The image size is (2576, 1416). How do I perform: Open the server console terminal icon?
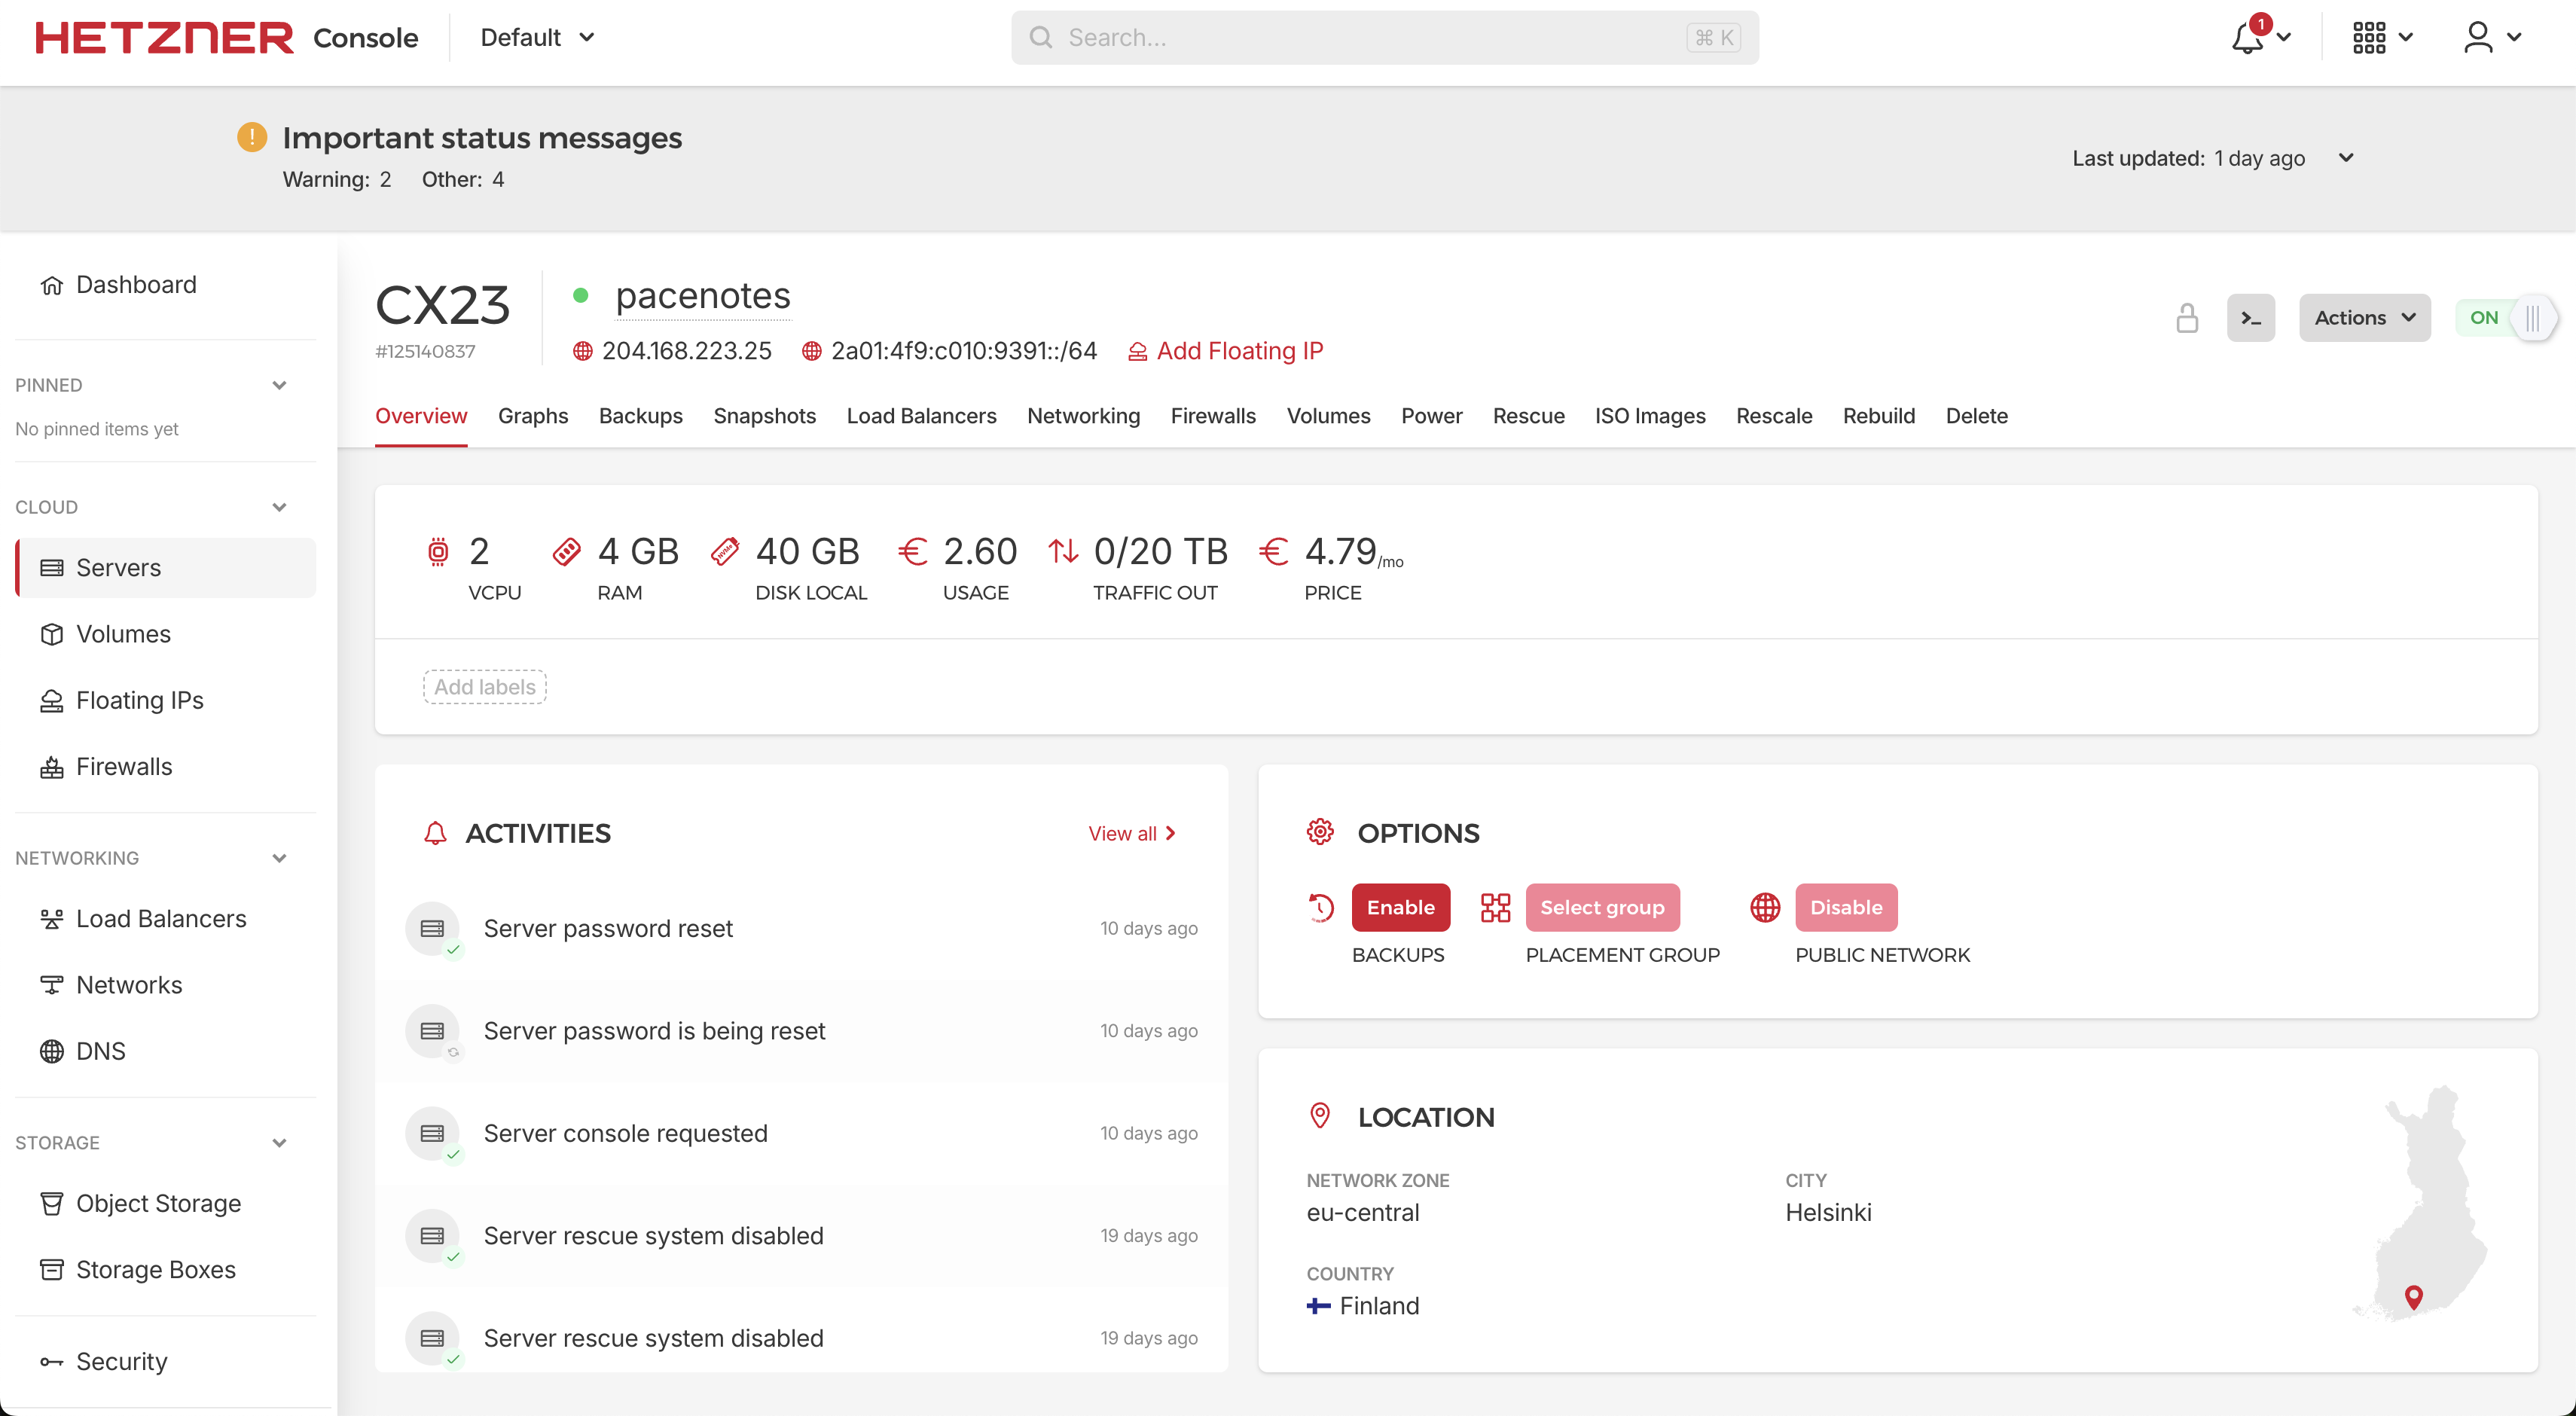(2250, 318)
